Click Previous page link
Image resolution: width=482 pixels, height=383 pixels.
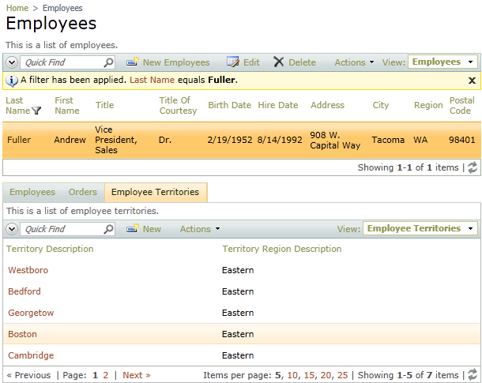28,375
